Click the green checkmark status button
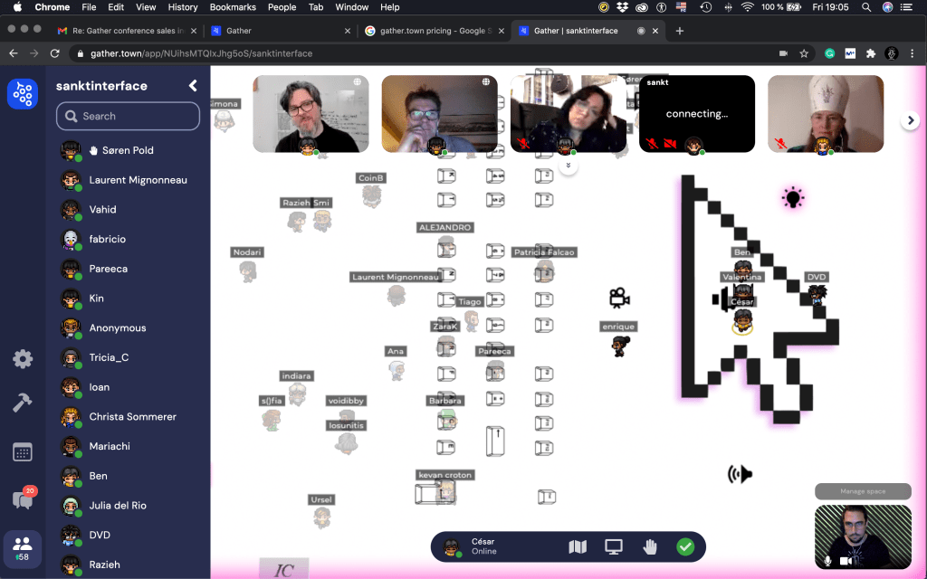The width and height of the screenshot is (927, 579). [x=685, y=546]
